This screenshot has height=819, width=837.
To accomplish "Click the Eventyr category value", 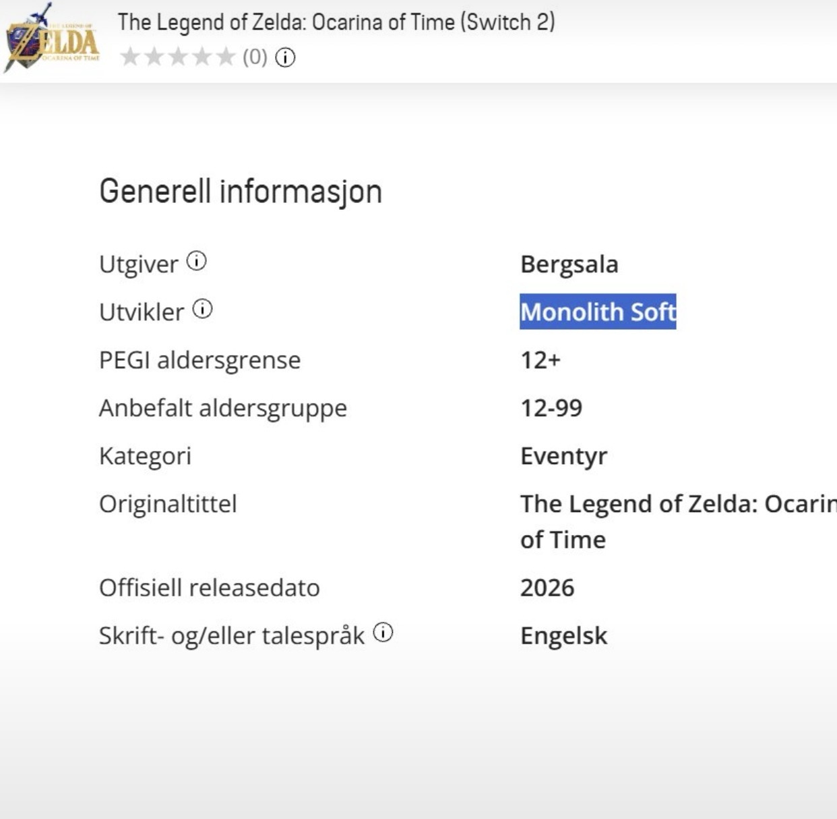I will [563, 457].
